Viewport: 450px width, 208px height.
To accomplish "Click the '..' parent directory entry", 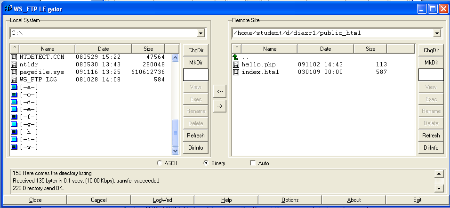I will tap(245, 57).
